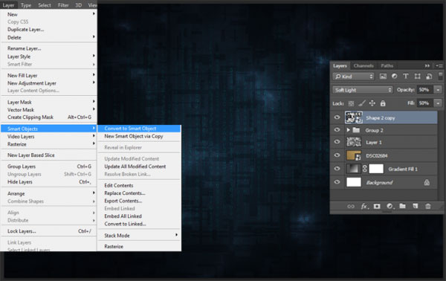Viewport: 446px width, 281px height.
Task: Lock position move icon
Action: point(372,103)
